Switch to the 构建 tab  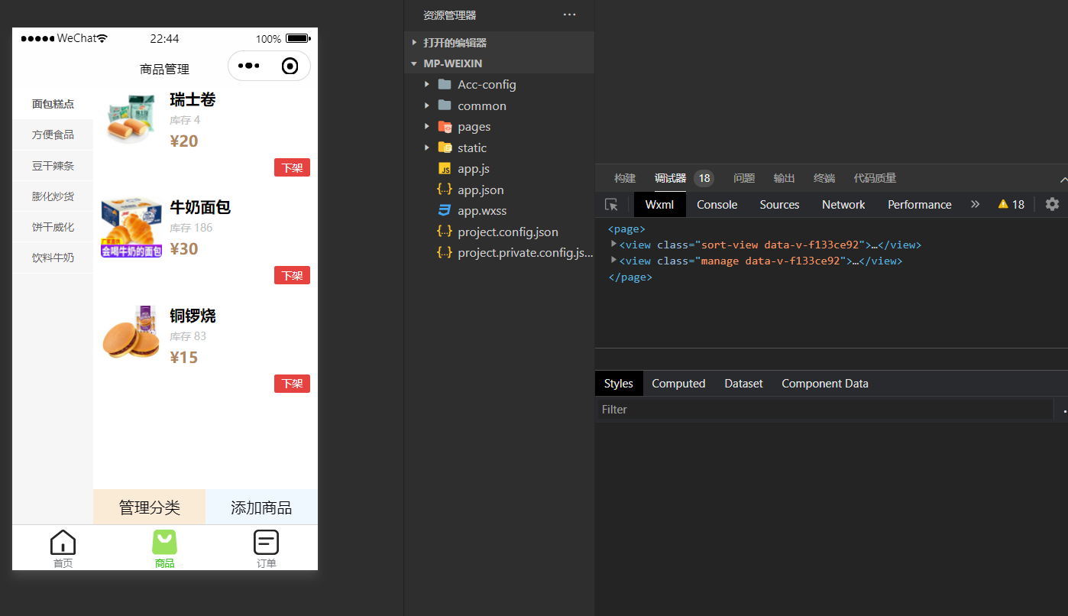coord(625,178)
